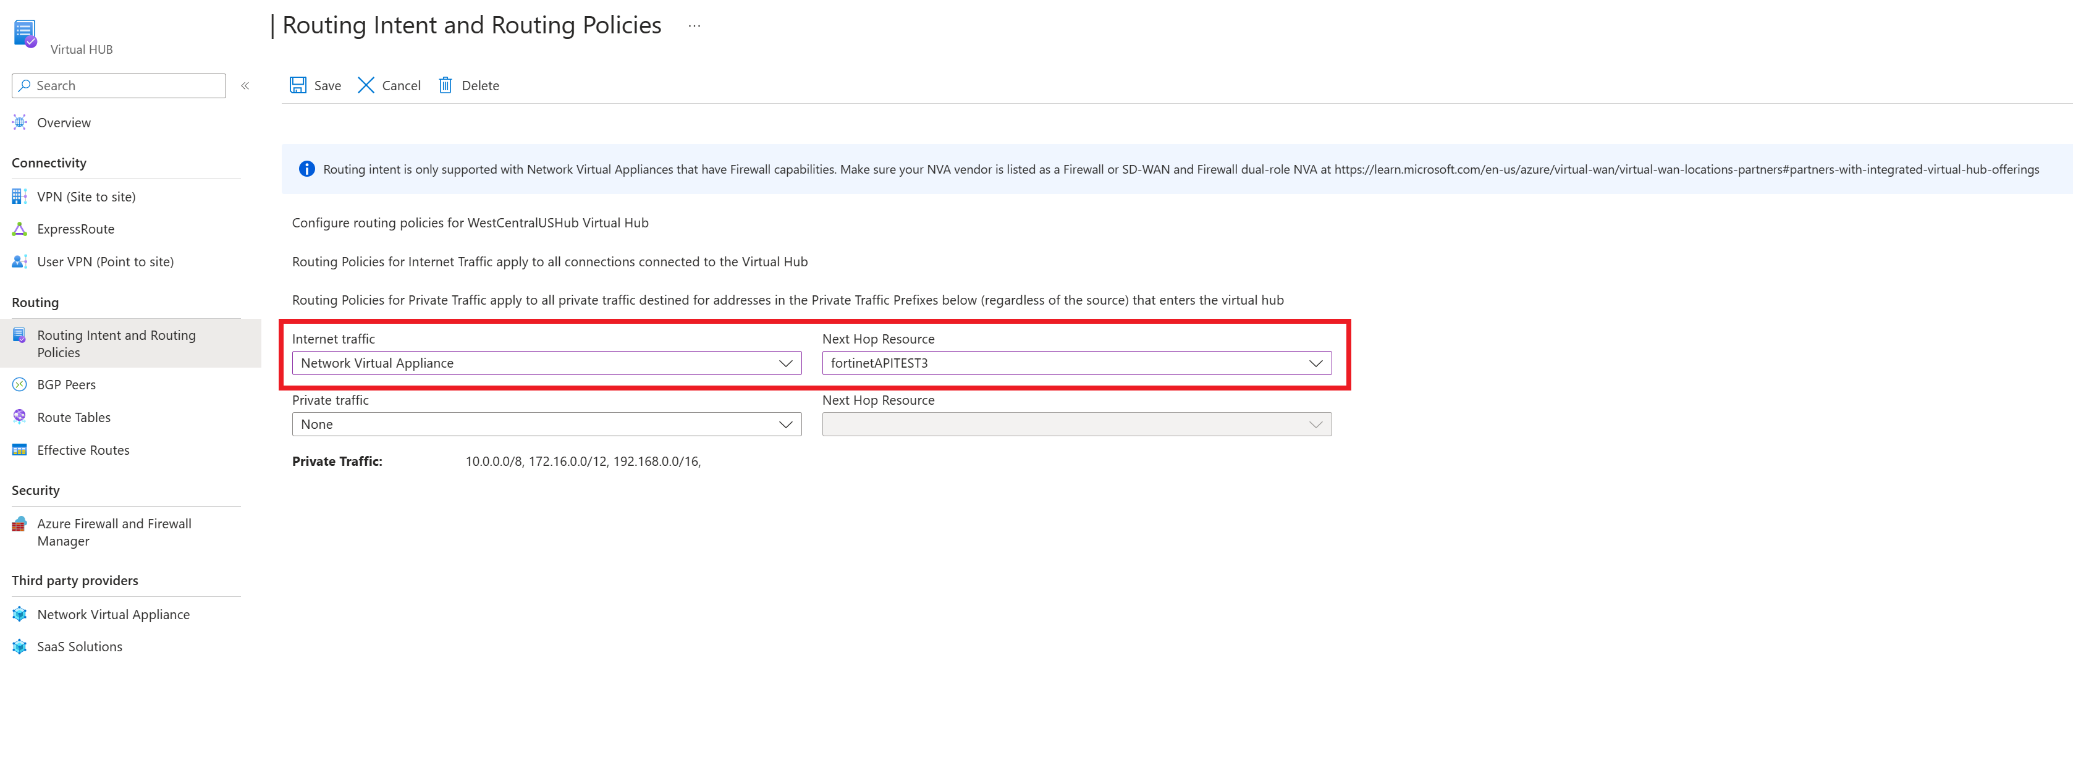The width and height of the screenshot is (2073, 760).
Task: Open the Private traffic dropdown
Action: 546,424
